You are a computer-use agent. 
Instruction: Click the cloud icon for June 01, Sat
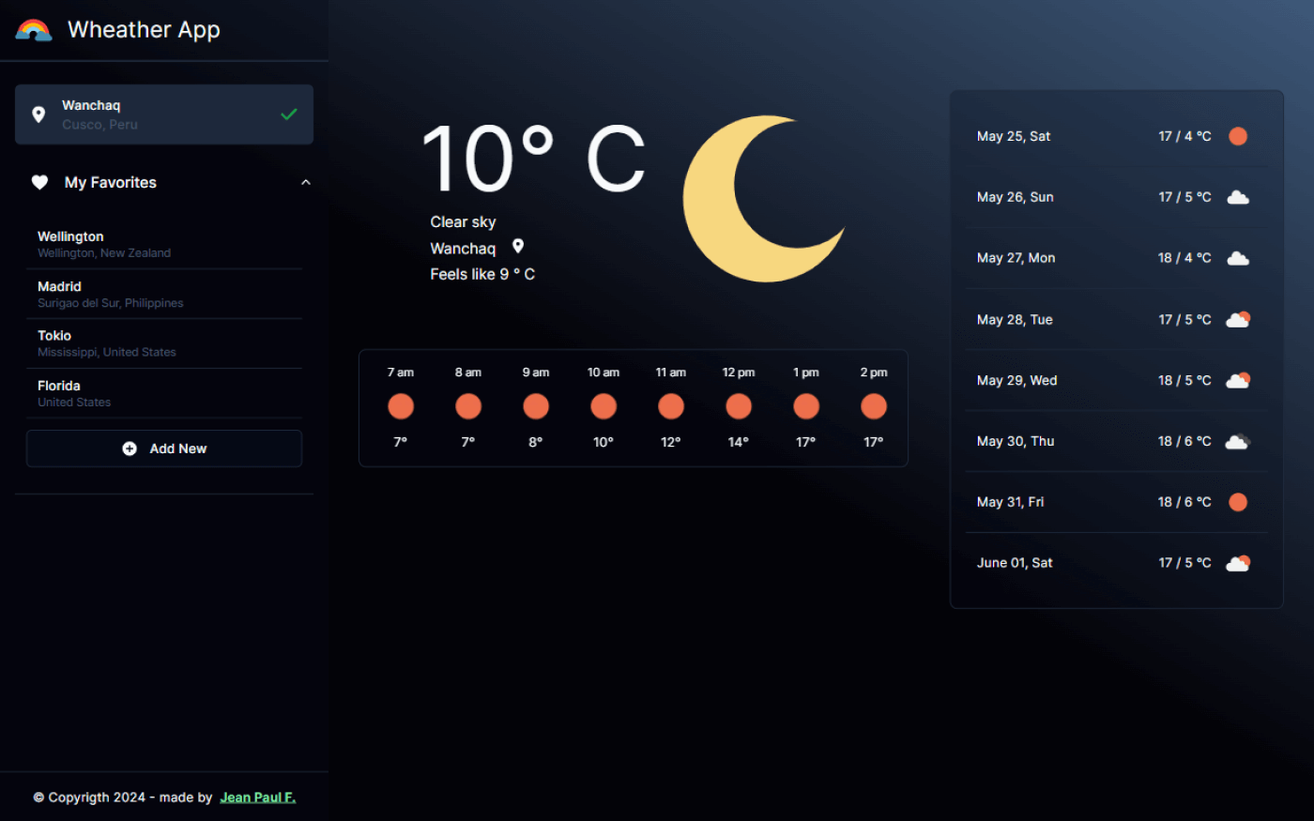[x=1237, y=562]
